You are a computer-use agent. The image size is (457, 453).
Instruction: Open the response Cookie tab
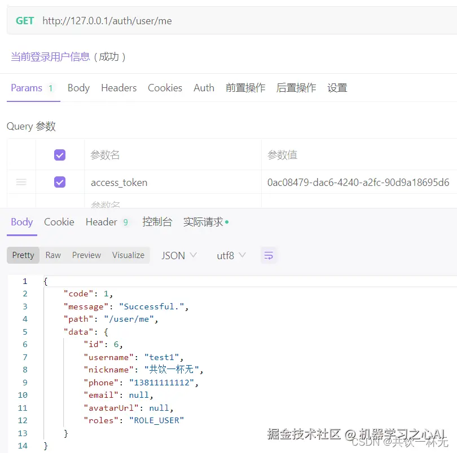pos(59,222)
